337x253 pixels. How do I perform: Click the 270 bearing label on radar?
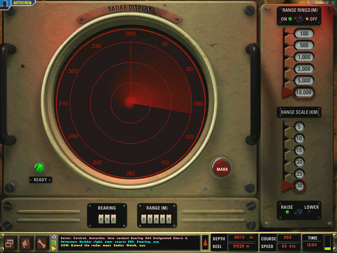point(63,104)
